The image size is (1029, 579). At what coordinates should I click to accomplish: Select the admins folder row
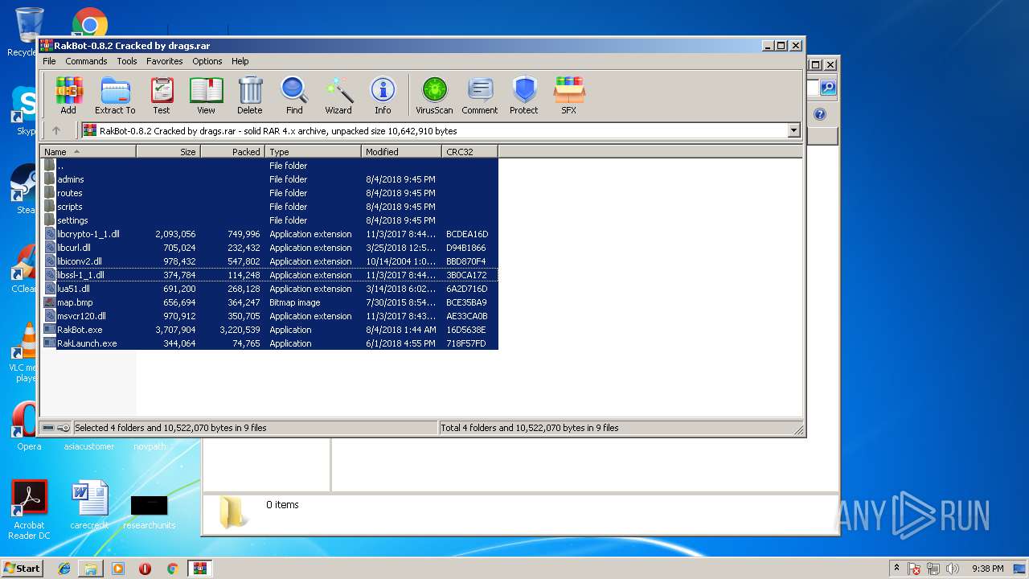(x=269, y=179)
